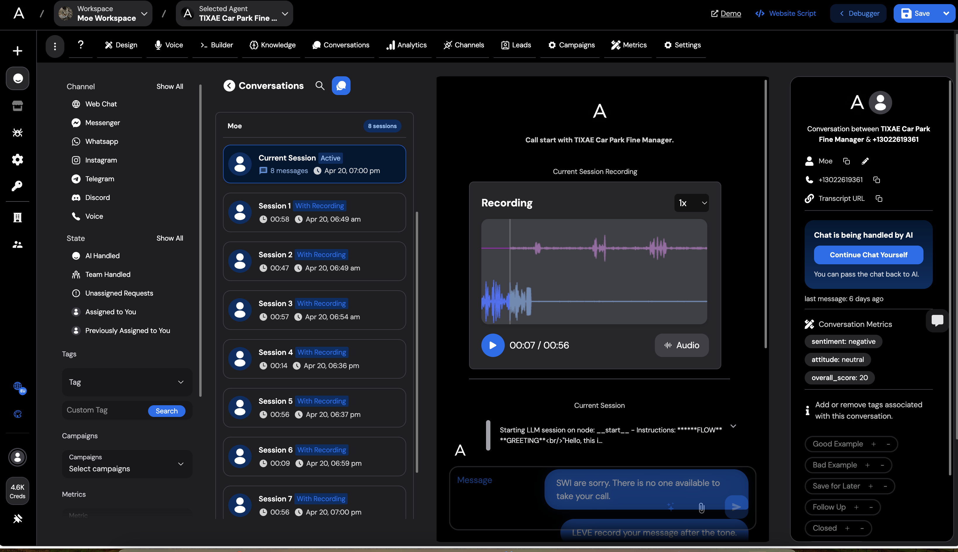Image resolution: width=958 pixels, height=552 pixels.
Task: Open the Leads tab
Action: [516, 45]
